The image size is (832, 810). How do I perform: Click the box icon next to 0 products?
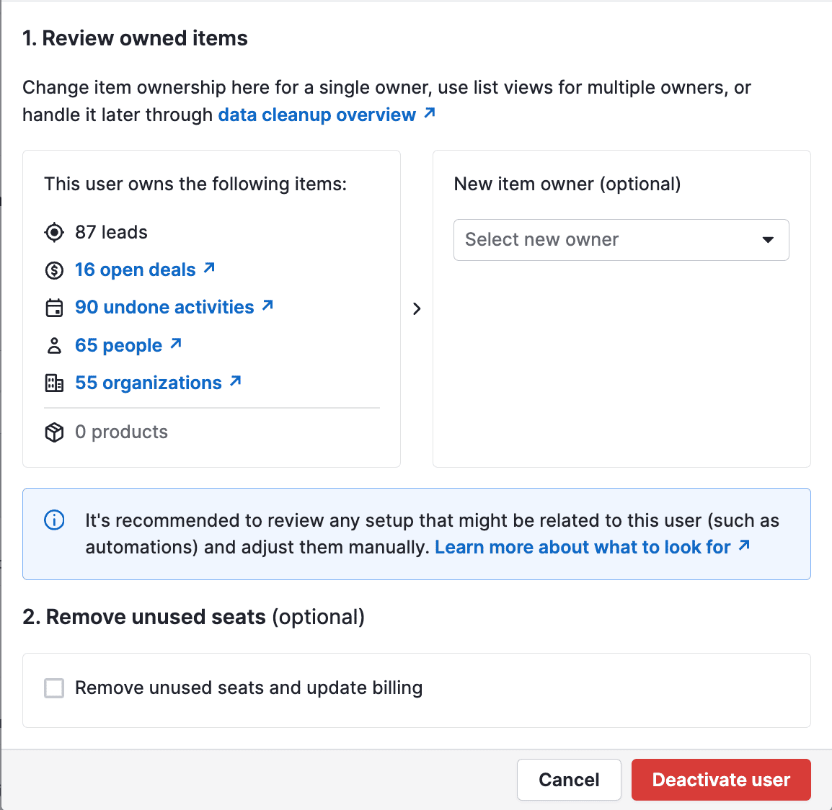[x=54, y=432]
